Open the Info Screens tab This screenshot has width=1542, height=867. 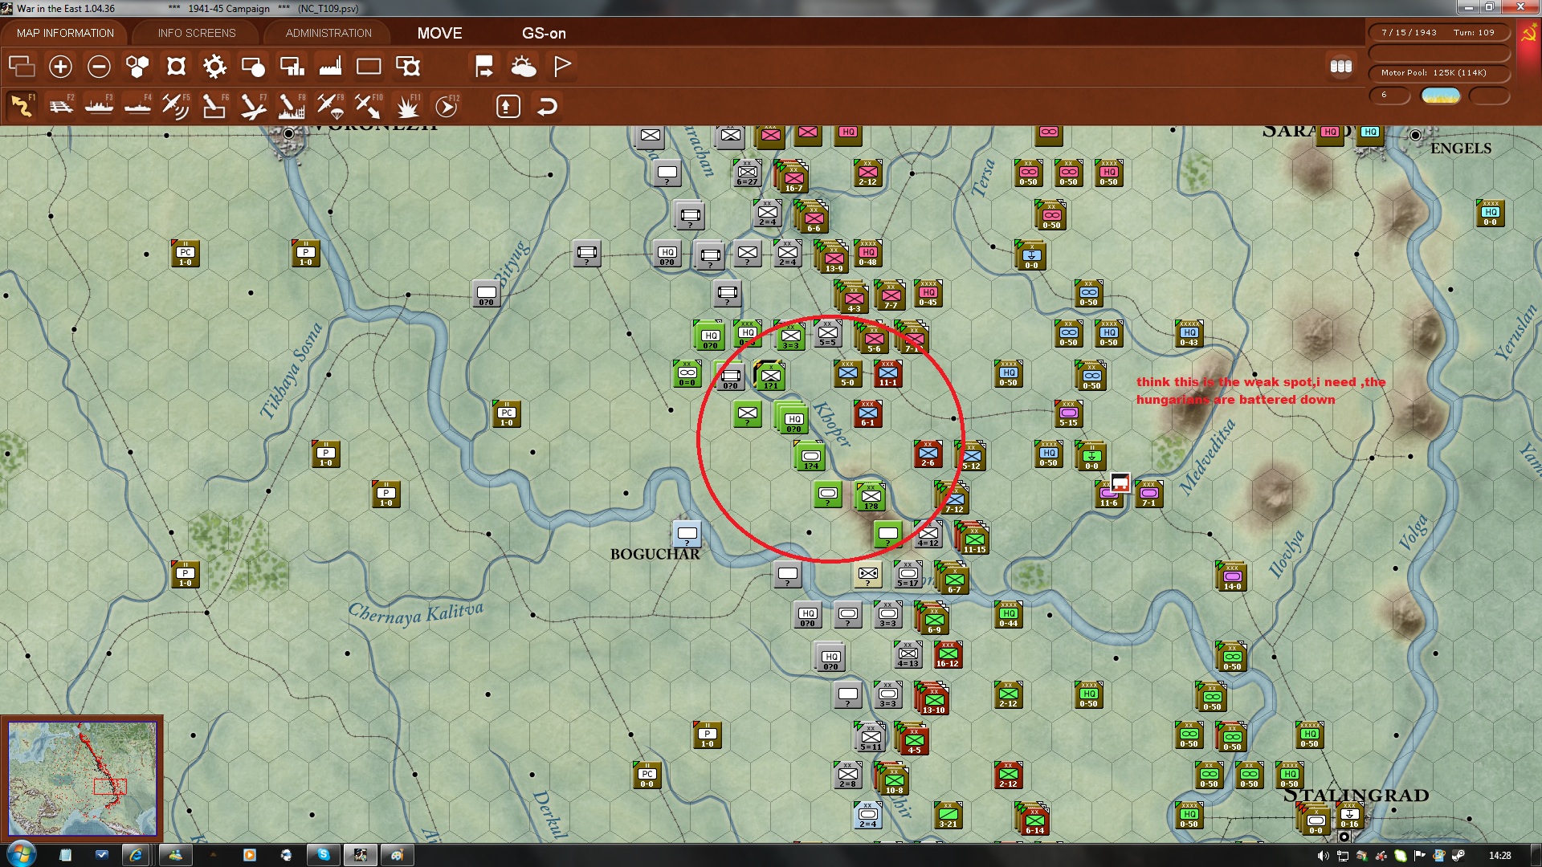[x=197, y=33]
